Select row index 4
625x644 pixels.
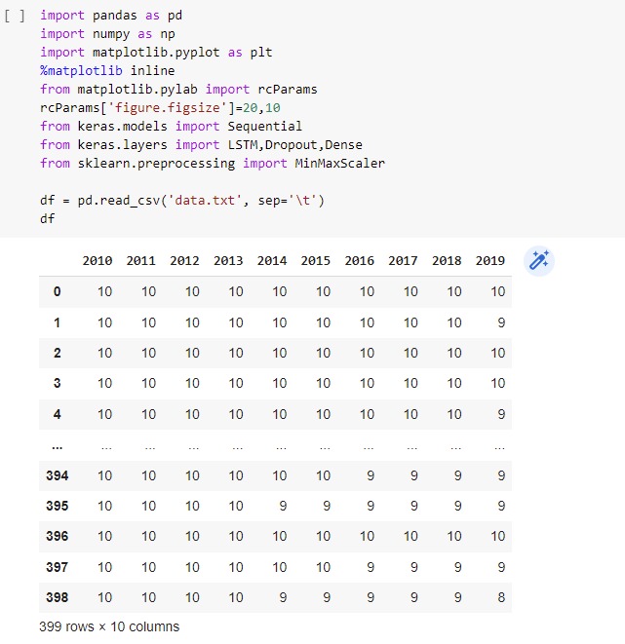(58, 414)
